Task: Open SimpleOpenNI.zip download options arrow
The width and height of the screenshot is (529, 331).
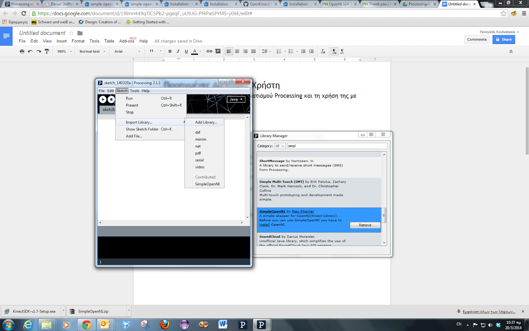Action: [x=129, y=311]
